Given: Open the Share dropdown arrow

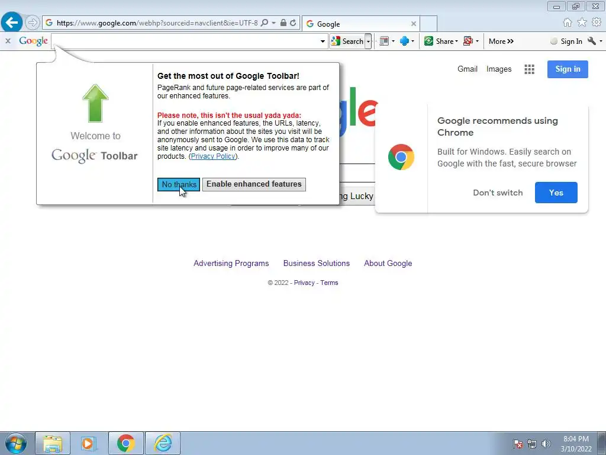Looking at the screenshot, I should (x=456, y=41).
